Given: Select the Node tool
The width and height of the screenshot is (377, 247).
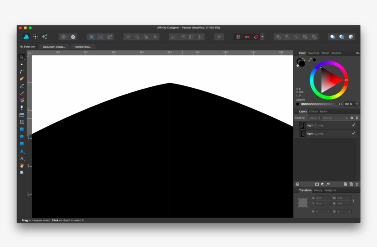Looking at the screenshot, I should pyautogui.click(x=22, y=64).
